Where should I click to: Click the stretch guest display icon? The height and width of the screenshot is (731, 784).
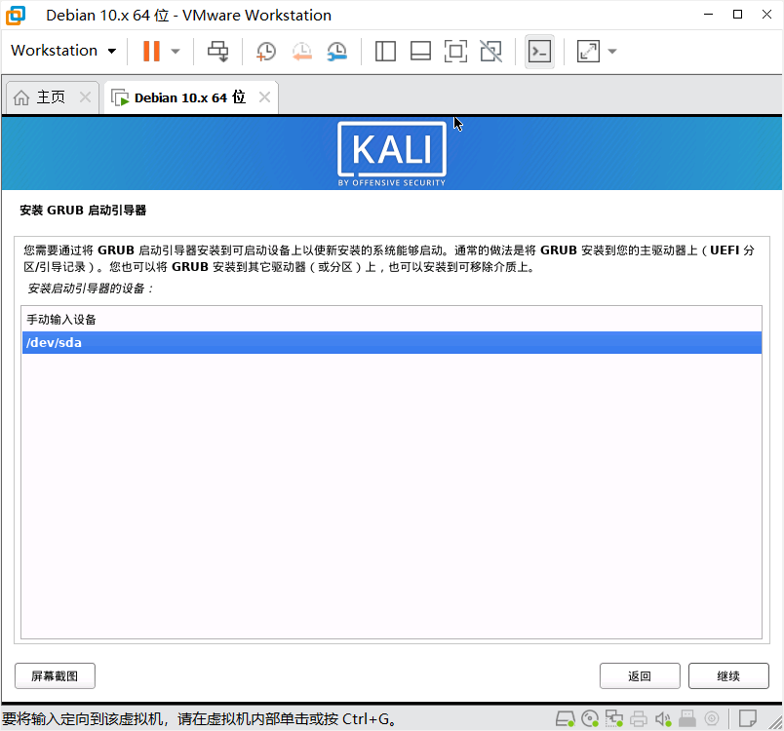(x=588, y=51)
